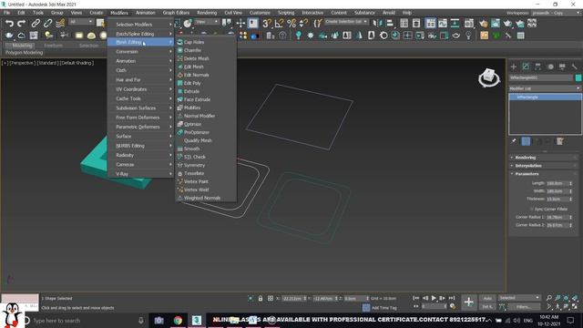Open the Selection Modifiers submenu
The height and width of the screenshot is (328, 583).
coord(141,25)
